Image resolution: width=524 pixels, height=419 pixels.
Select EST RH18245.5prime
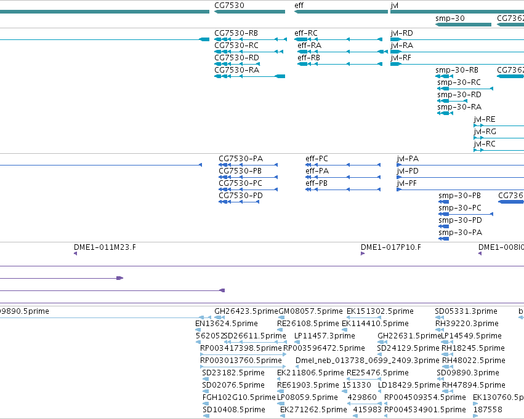[x=448, y=354]
